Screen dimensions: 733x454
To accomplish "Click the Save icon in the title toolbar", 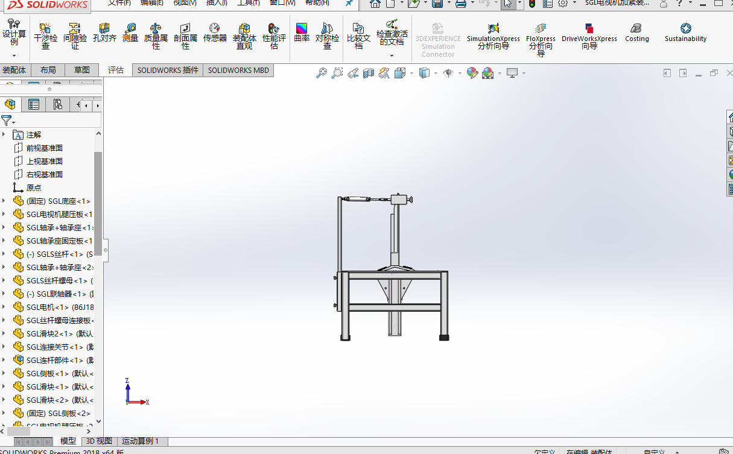I will [438, 4].
